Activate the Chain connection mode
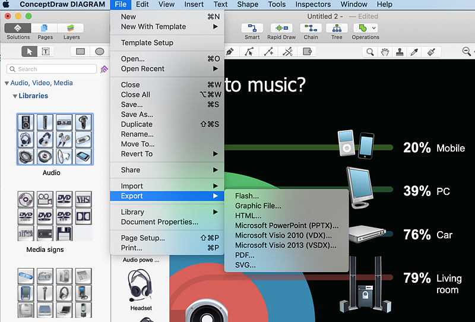Screen dimensions: 475x322 [311, 28]
